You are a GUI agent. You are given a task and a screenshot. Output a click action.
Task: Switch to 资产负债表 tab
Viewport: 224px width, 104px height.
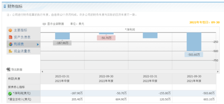23,37
